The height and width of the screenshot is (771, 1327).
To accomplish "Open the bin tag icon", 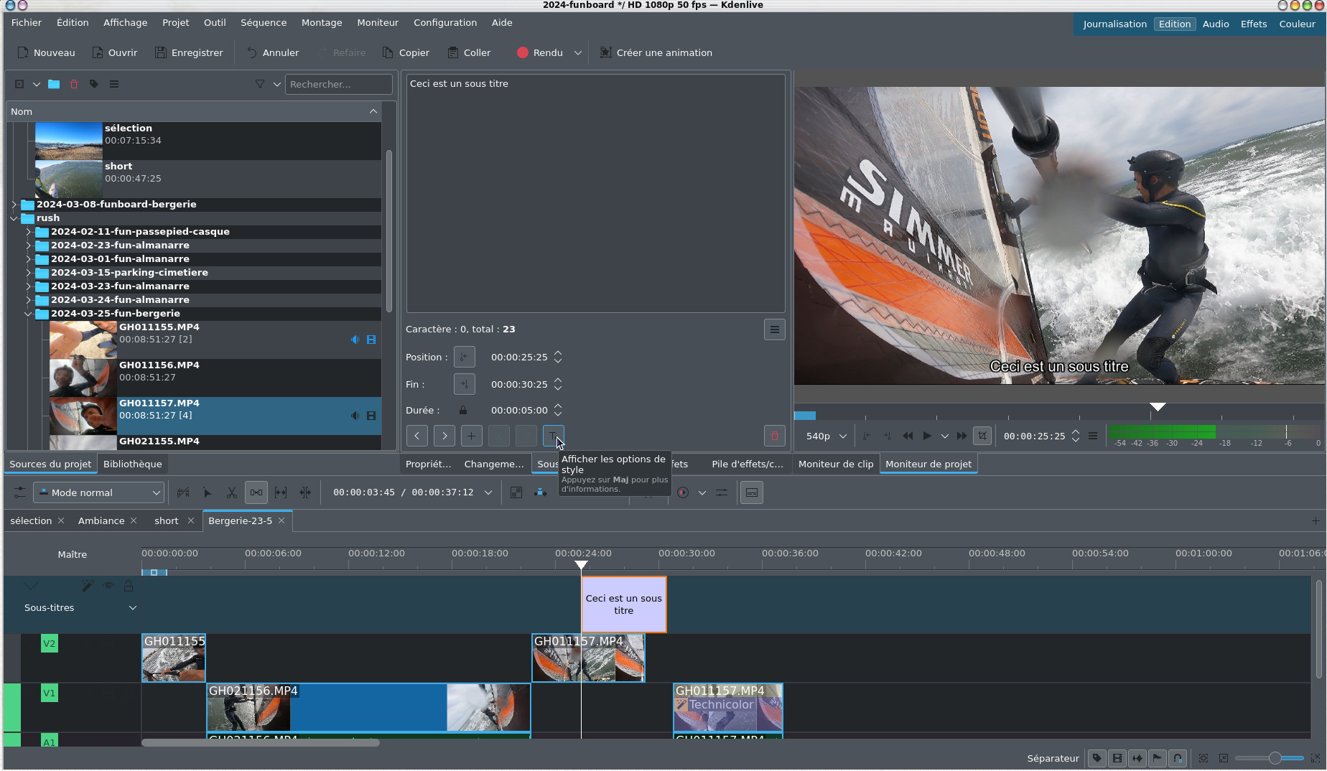I will click(94, 84).
